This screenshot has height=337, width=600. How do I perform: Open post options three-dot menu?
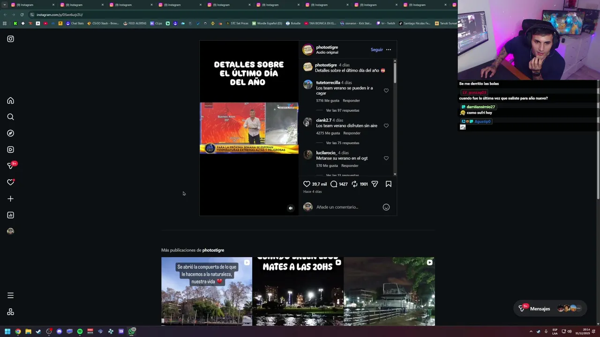click(x=389, y=50)
